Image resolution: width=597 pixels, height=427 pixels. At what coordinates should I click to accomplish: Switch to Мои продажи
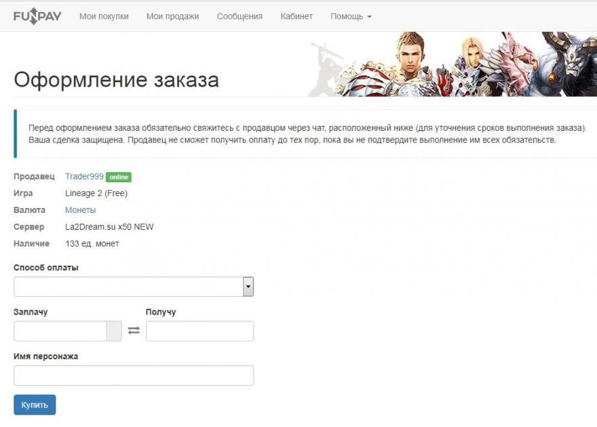[x=174, y=15]
